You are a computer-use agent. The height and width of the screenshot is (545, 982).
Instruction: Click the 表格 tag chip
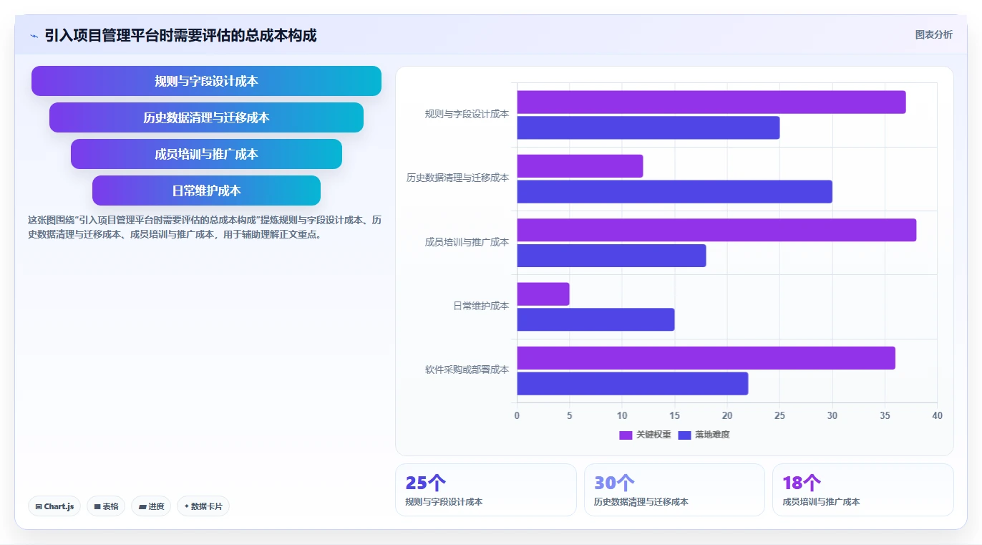click(106, 506)
